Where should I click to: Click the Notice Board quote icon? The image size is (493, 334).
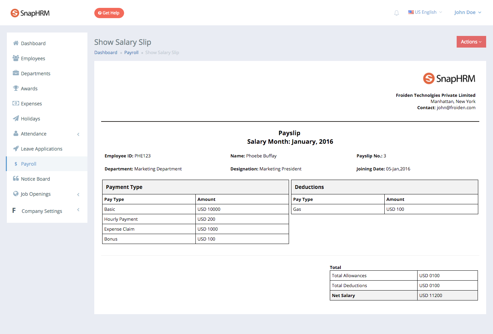16,179
